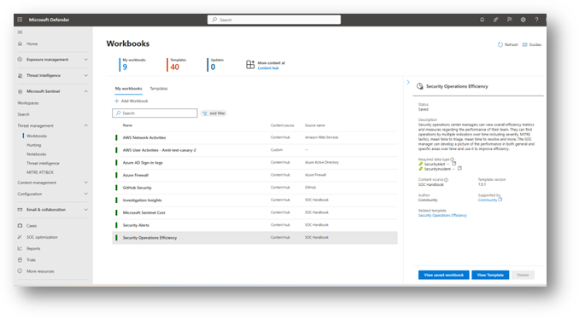Click the Microsoft Sentinel shield icon
Screen dimensions: 579x319
(20, 91)
